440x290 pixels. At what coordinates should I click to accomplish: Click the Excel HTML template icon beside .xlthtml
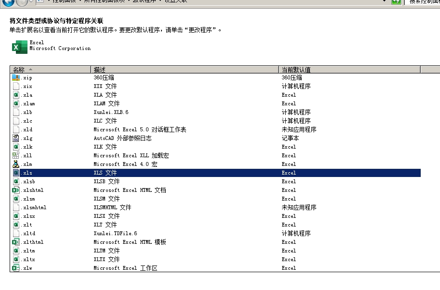click(x=16, y=242)
